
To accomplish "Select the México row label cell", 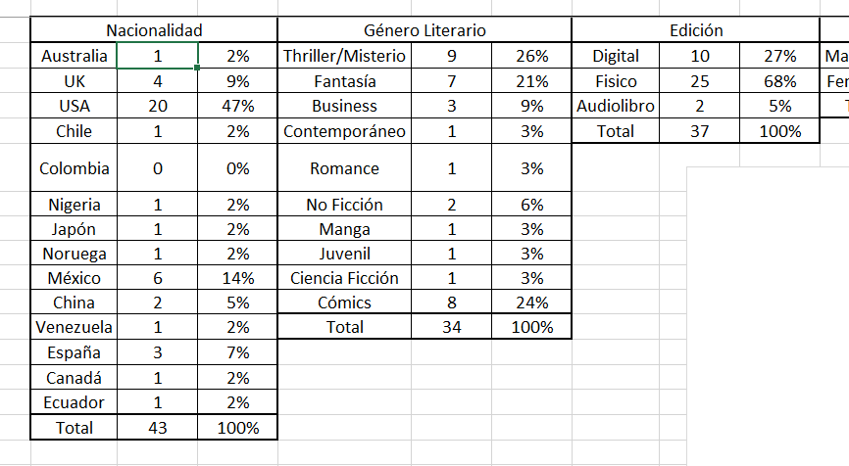I will (74, 278).
